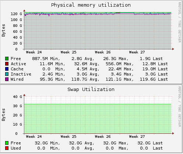This screenshot has height=154, width=183.
Task: Click the '19.0M Last' Cache value
Action: click(155, 69)
